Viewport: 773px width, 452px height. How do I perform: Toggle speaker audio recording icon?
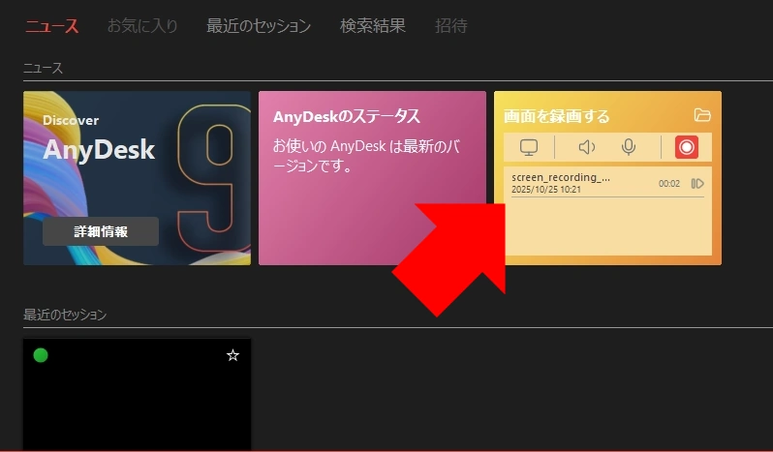click(587, 147)
